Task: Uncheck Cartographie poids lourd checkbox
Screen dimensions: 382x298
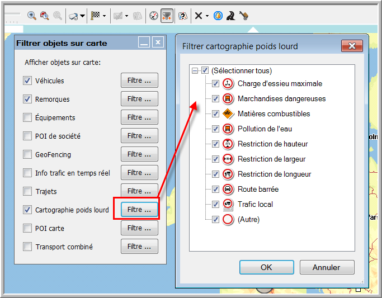Action: click(27, 210)
